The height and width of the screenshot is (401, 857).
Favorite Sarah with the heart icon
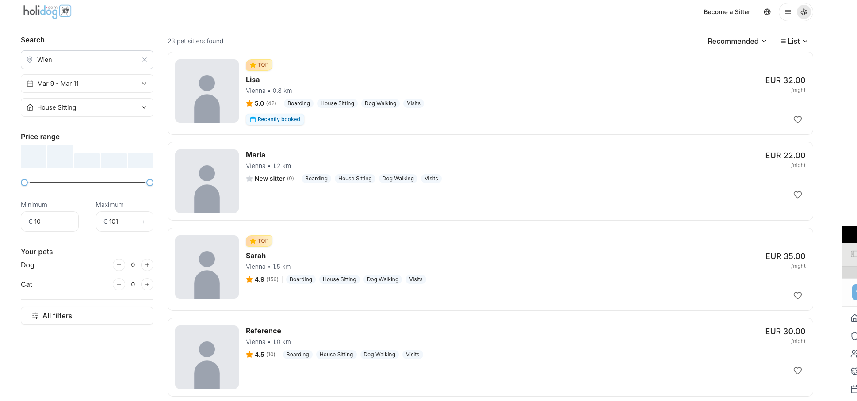tap(797, 295)
